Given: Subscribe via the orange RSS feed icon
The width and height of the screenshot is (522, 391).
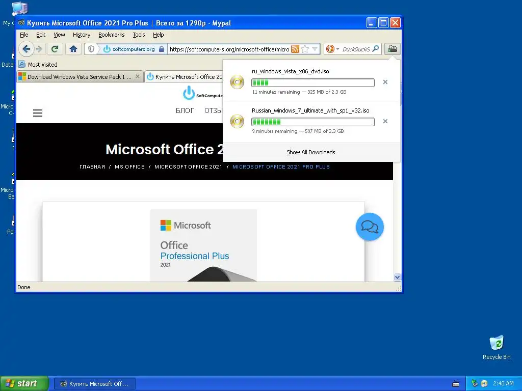Looking at the screenshot, I should pyautogui.click(x=295, y=49).
